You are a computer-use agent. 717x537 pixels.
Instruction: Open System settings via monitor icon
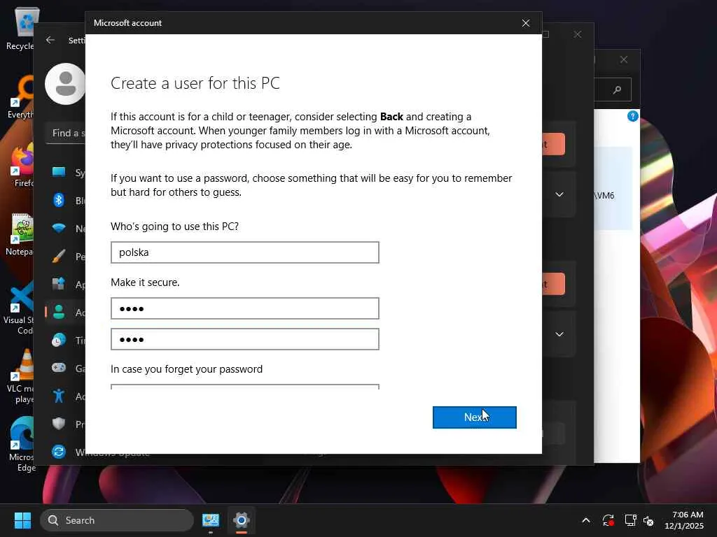point(59,172)
